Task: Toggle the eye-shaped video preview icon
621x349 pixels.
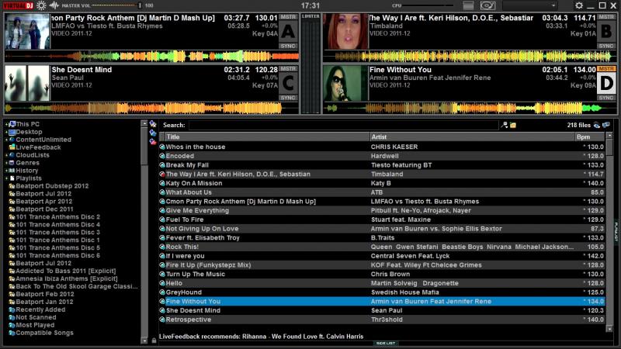Action: coord(487,5)
